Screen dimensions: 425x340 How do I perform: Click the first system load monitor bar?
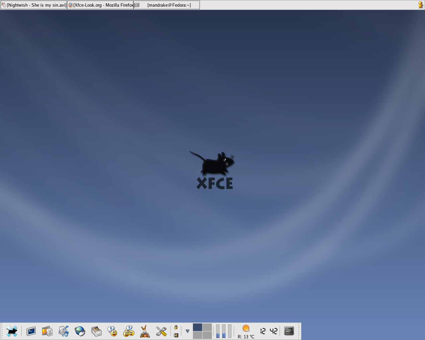(218, 331)
